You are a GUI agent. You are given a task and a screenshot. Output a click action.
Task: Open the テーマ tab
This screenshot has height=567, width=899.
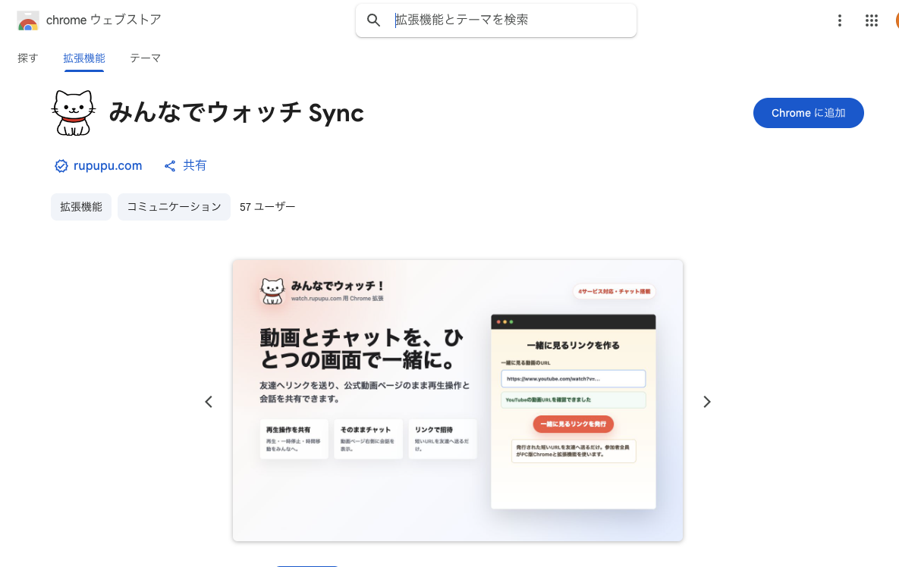pos(145,58)
